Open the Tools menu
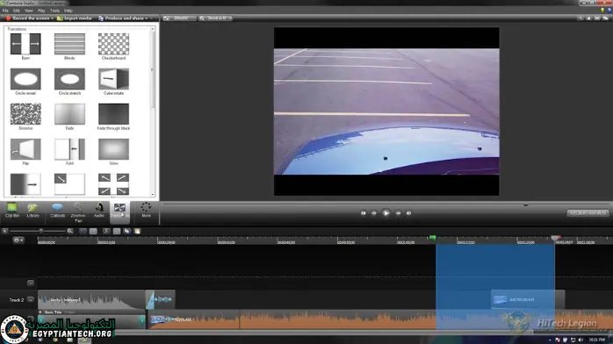The image size is (613, 344). point(54,11)
